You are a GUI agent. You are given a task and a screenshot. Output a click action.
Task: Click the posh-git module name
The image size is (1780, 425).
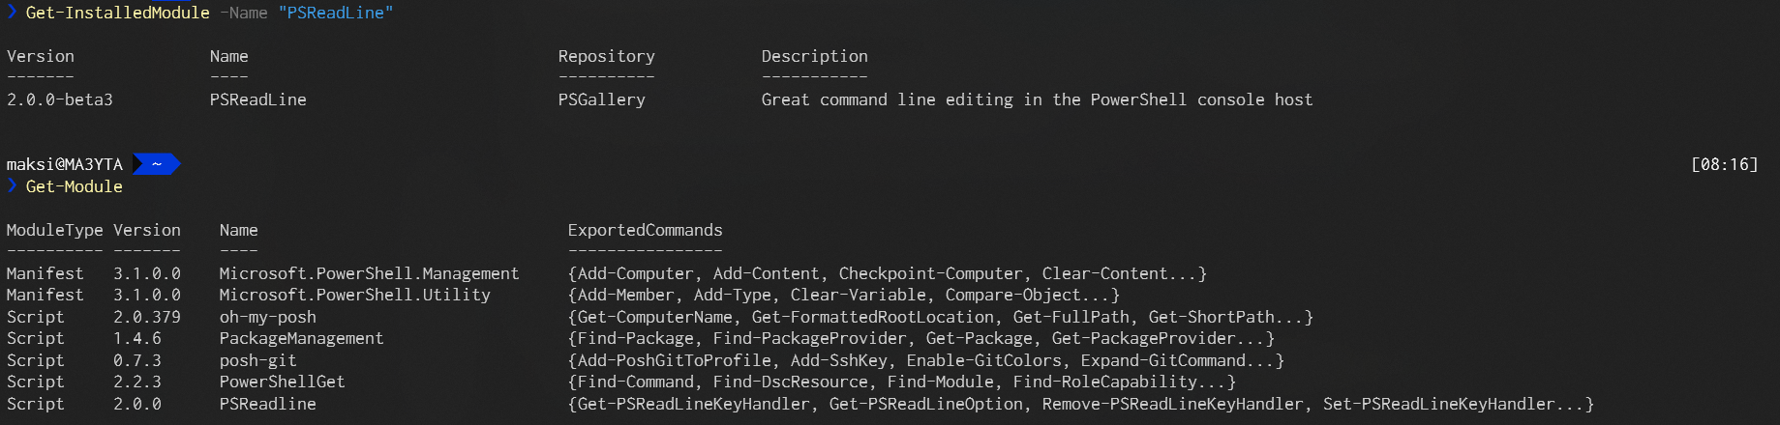(x=258, y=360)
